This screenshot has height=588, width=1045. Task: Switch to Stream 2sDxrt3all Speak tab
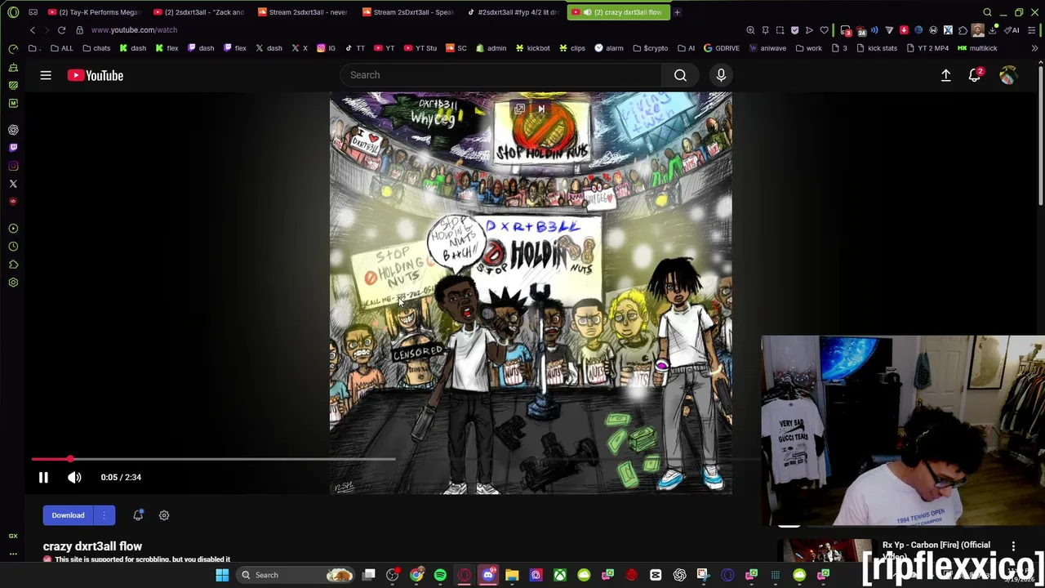tap(408, 12)
